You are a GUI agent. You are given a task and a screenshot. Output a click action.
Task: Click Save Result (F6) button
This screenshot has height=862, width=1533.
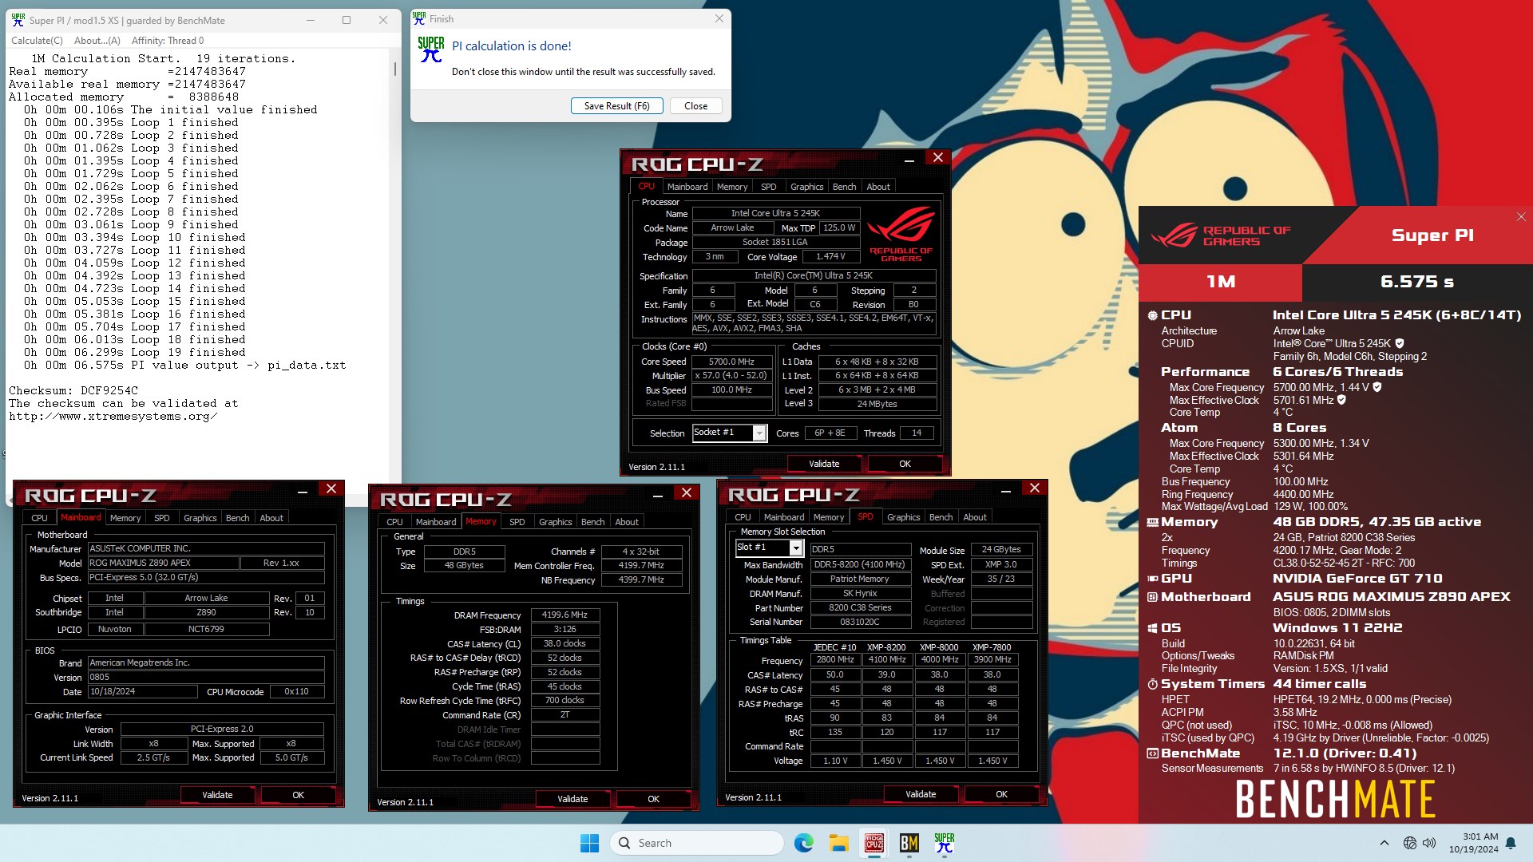point(616,106)
